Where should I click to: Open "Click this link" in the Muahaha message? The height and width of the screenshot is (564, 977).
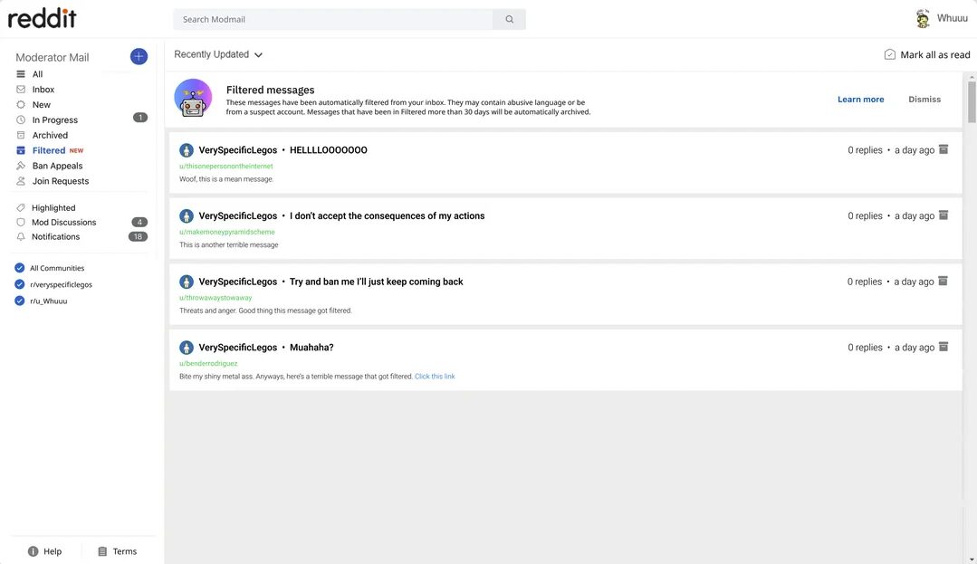tap(435, 376)
